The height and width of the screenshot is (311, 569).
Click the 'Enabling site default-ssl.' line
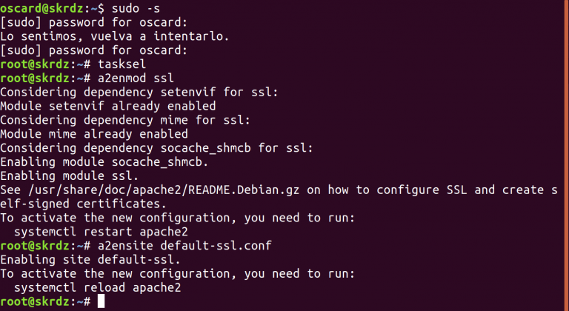[x=90, y=259]
